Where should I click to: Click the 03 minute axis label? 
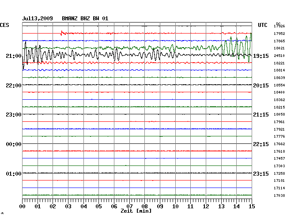click(x=68, y=207)
